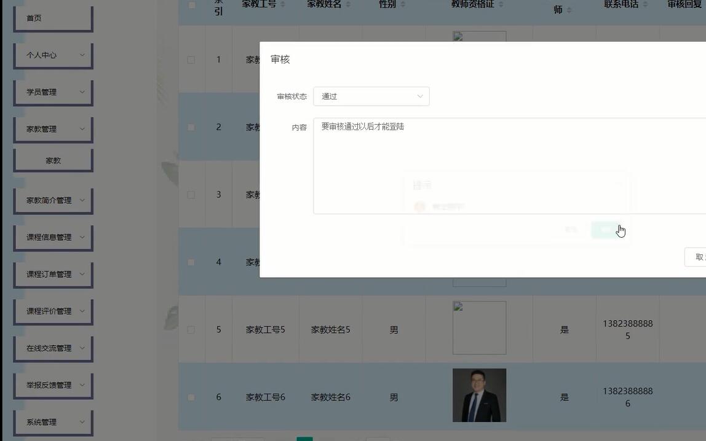Click the 取消 button in the dialog
Image resolution: width=706 pixels, height=441 pixels.
(x=697, y=257)
